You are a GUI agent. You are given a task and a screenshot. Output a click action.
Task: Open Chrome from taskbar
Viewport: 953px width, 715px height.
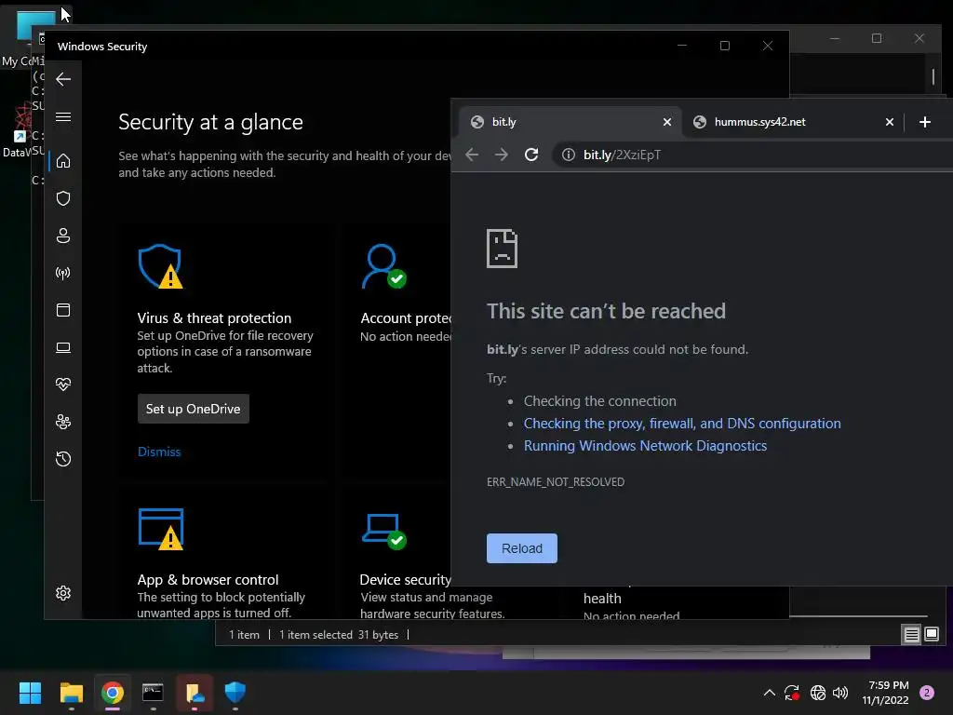pos(112,693)
